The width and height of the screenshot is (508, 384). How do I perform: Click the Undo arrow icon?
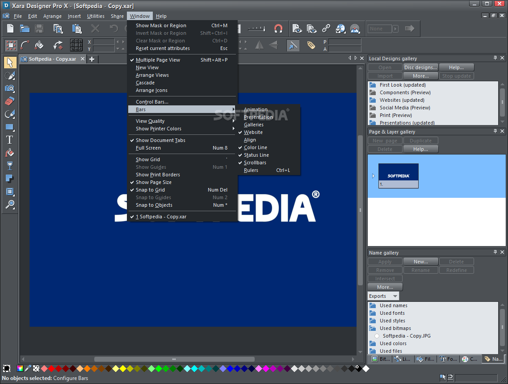[x=114, y=29]
